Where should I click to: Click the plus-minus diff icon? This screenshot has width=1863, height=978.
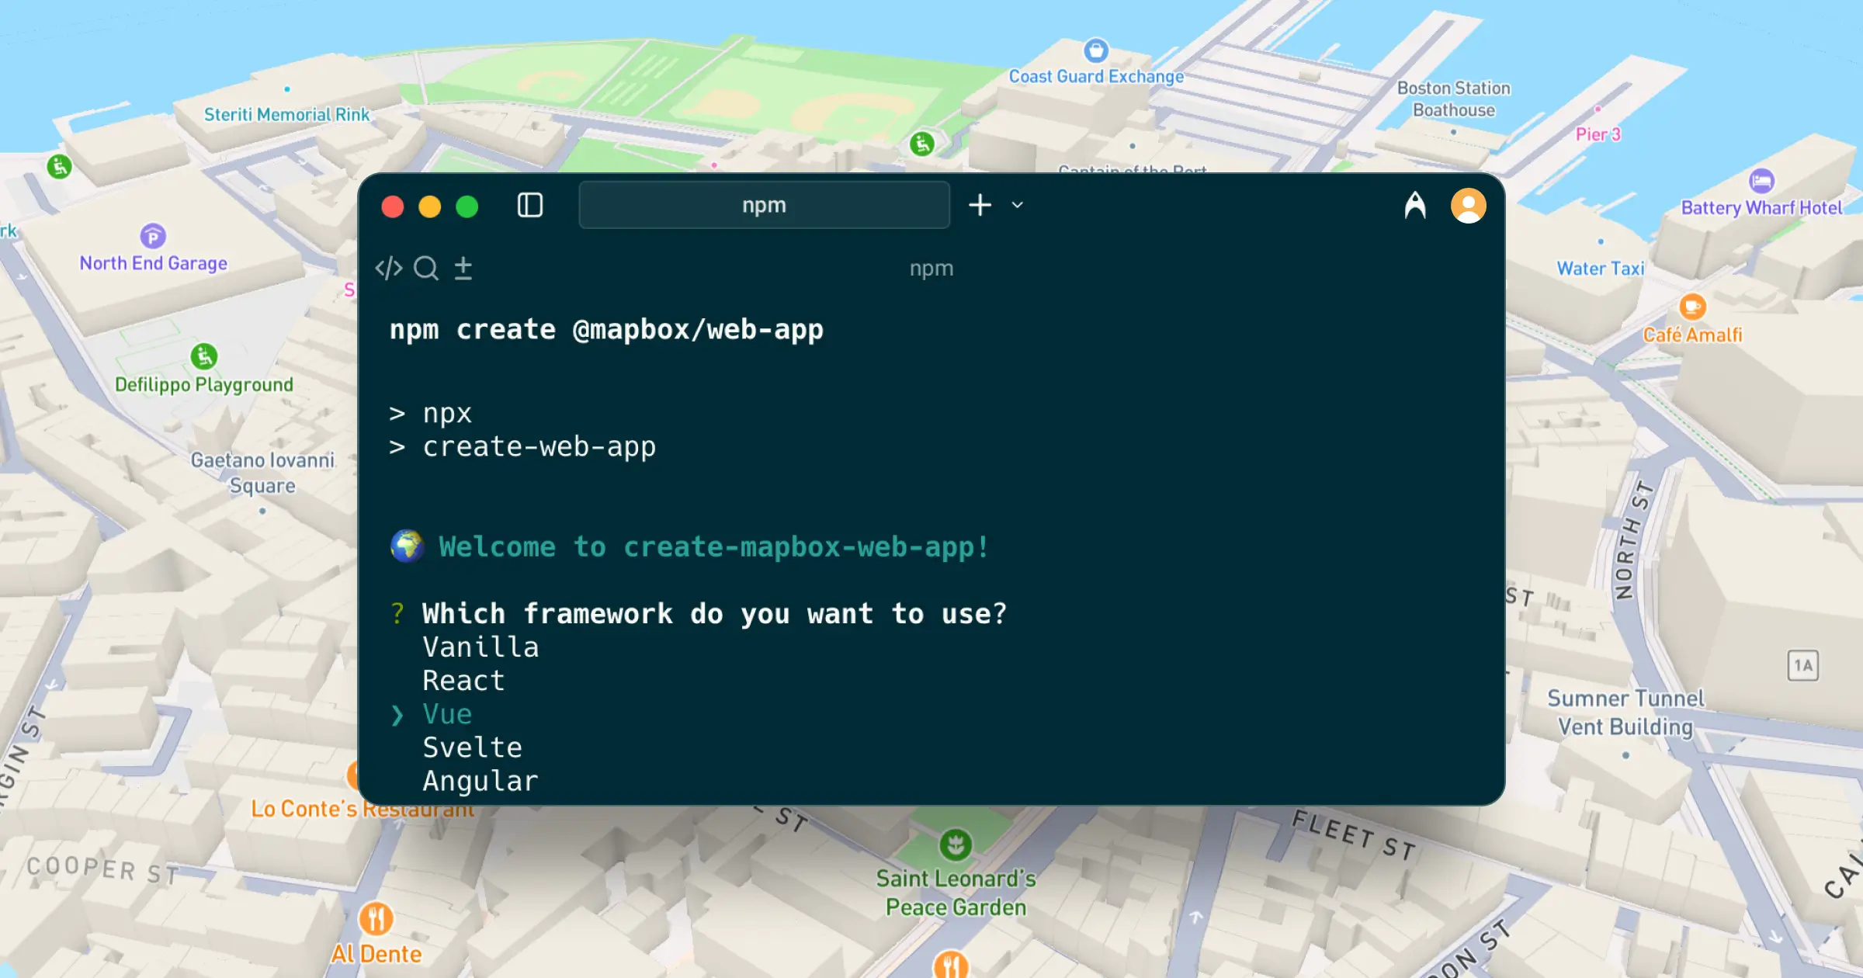pyautogui.click(x=463, y=269)
